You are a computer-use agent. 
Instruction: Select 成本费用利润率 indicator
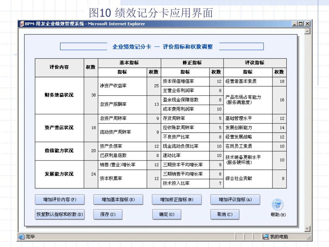coord(185,109)
